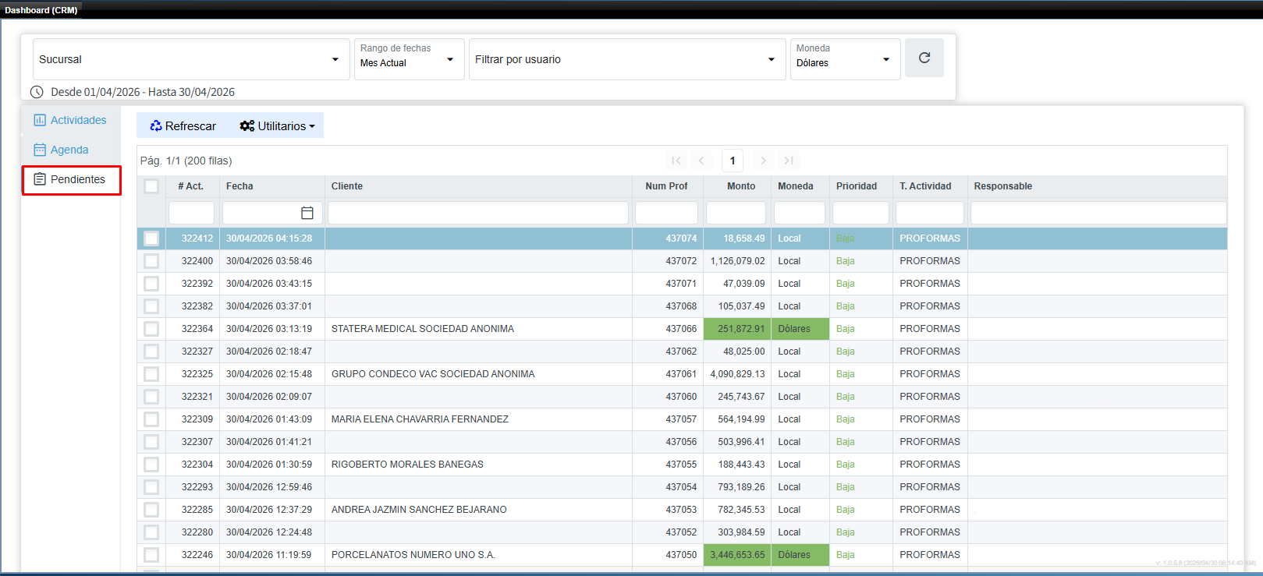Sort by Monto column header
This screenshot has width=1263, height=576.
point(741,186)
